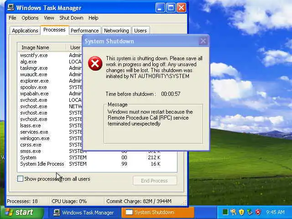Switch to the Users tab
The height and width of the screenshot is (219, 292).
(x=141, y=31)
